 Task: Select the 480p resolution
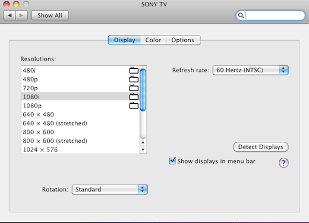80,79
